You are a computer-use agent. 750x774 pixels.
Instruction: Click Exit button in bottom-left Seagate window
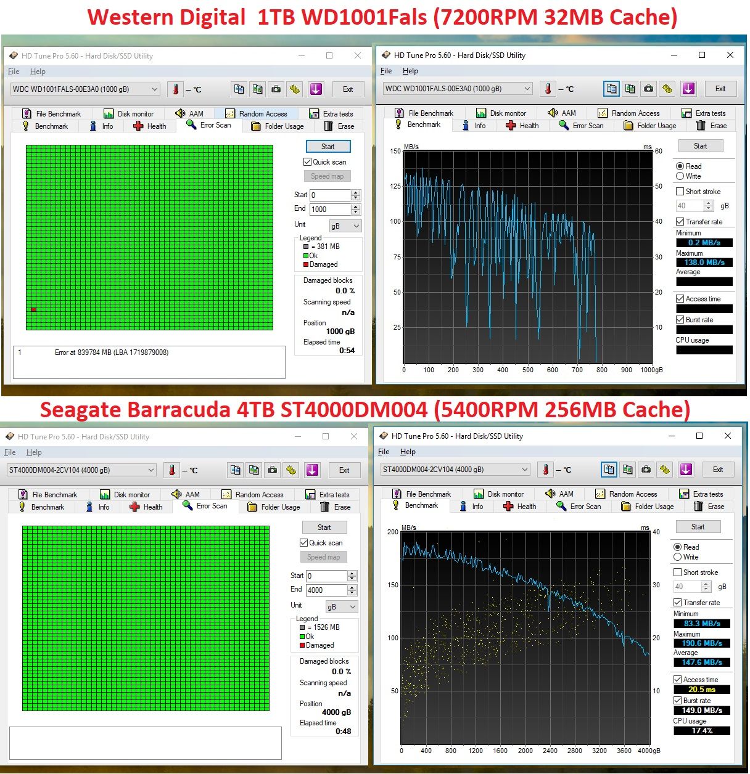(344, 470)
